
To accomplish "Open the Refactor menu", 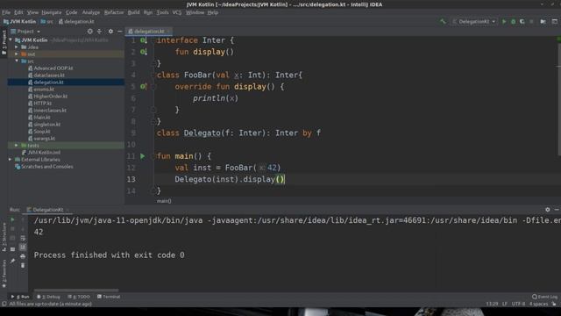I will tap(114, 12).
